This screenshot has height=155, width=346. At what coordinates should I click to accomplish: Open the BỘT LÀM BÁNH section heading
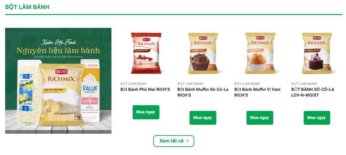(x=27, y=7)
